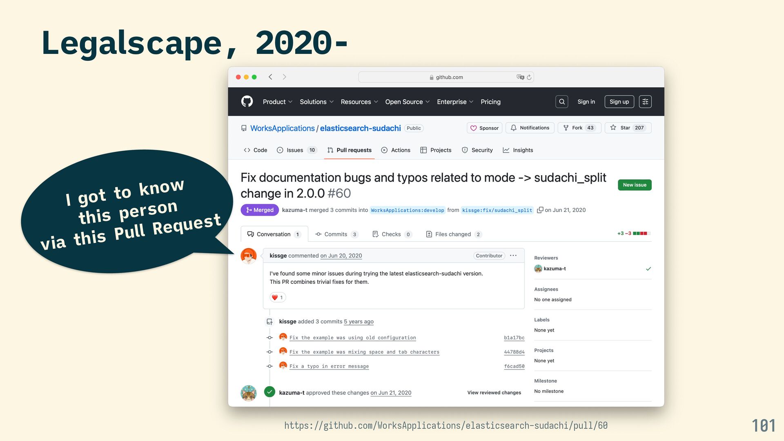Image resolution: width=784 pixels, height=441 pixels.
Task: Open the Issues tab
Action: tap(295, 150)
